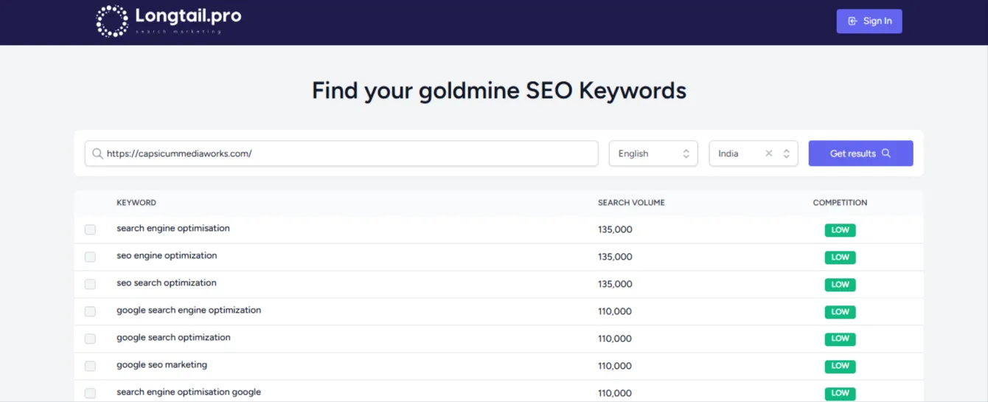988x402 pixels.
Task: Check the google seo marketing row
Action: (90, 366)
